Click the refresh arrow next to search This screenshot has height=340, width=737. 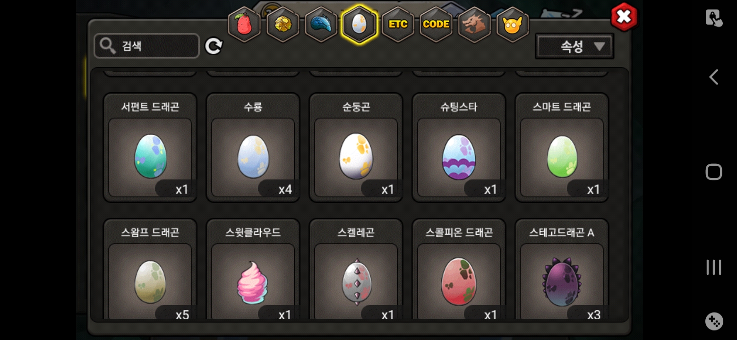[214, 46]
